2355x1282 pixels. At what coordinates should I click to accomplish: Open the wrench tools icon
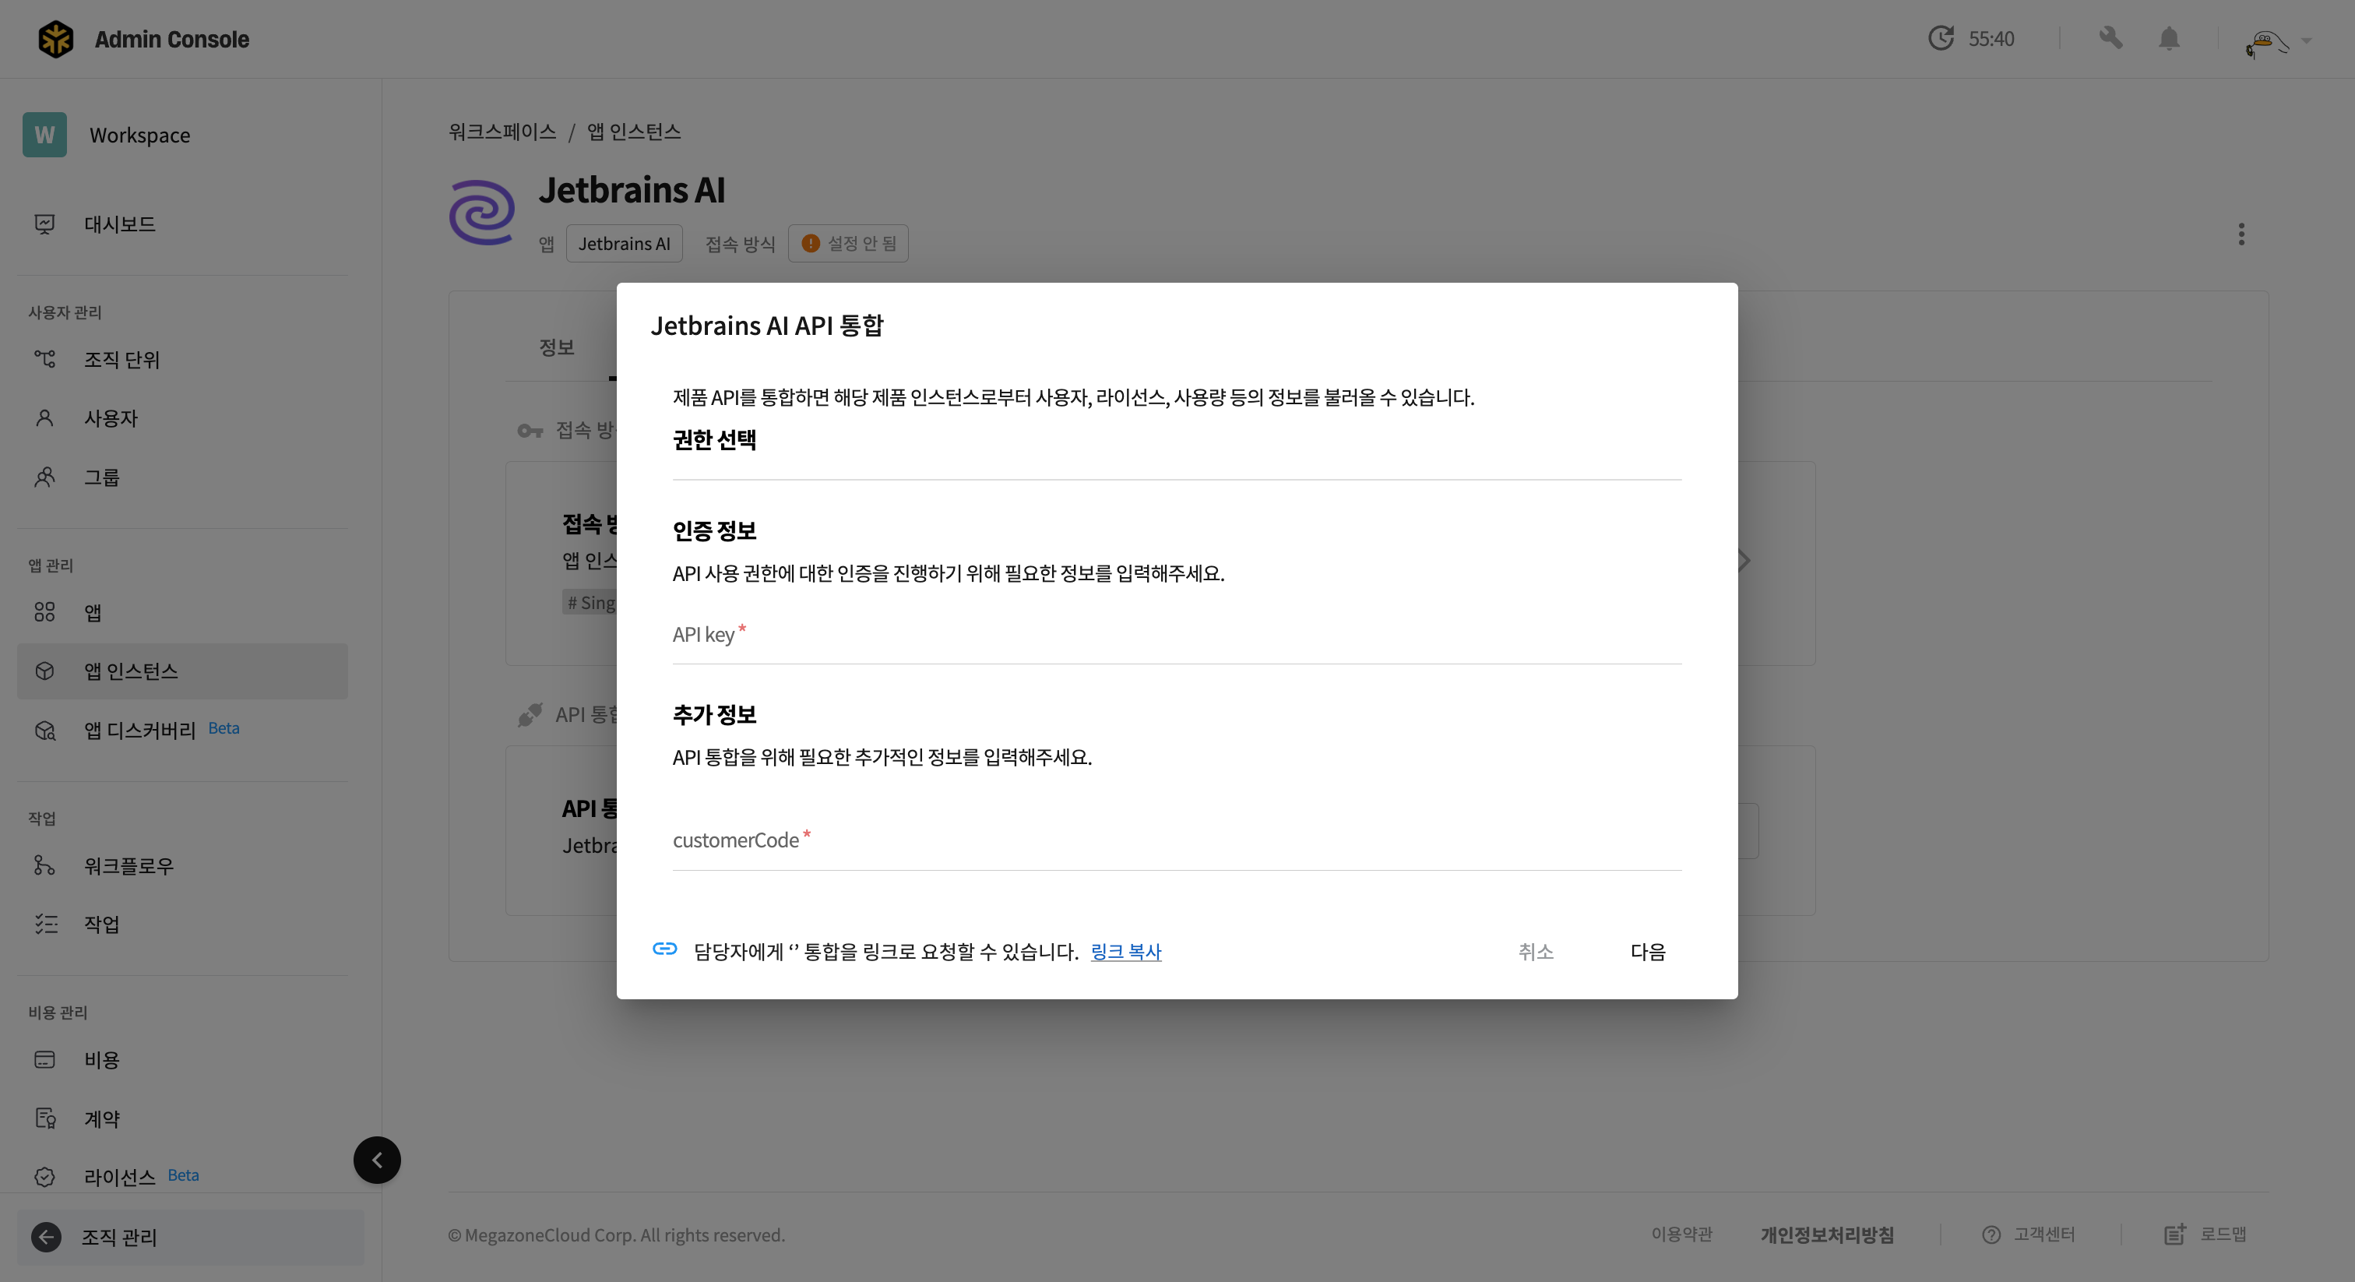(2111, 38)
